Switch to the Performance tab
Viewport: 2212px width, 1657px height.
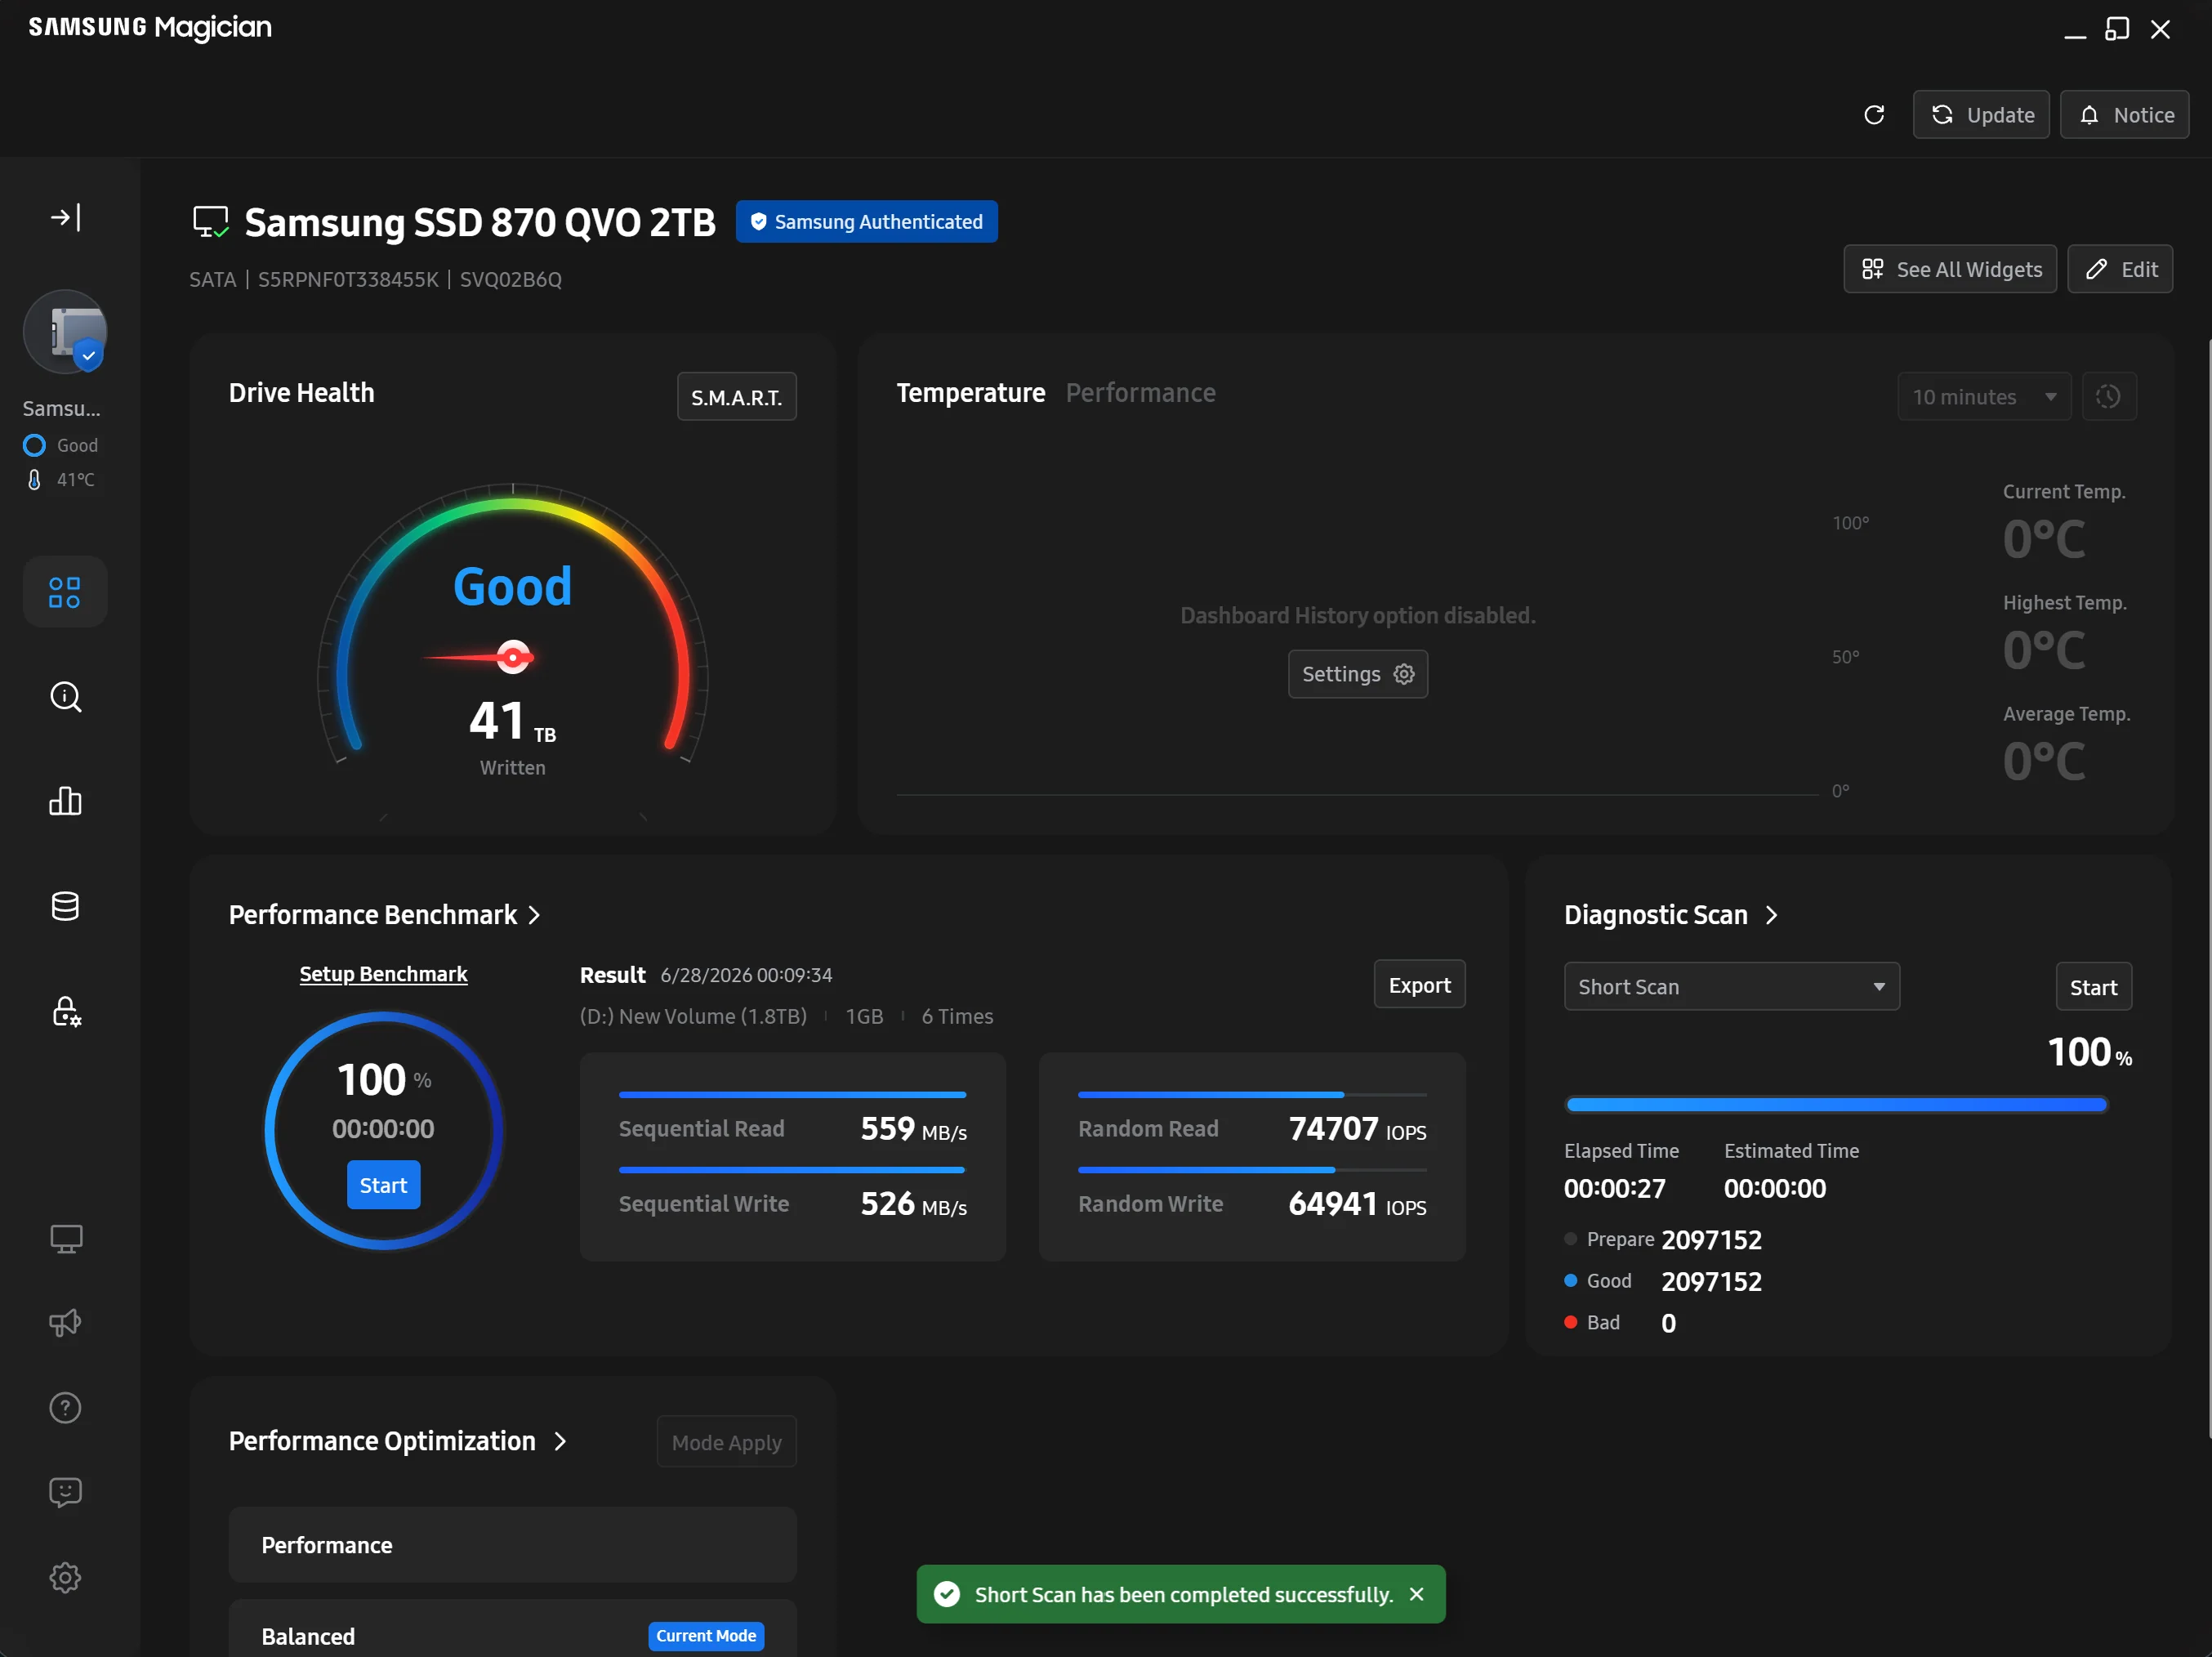[1140, 393]
